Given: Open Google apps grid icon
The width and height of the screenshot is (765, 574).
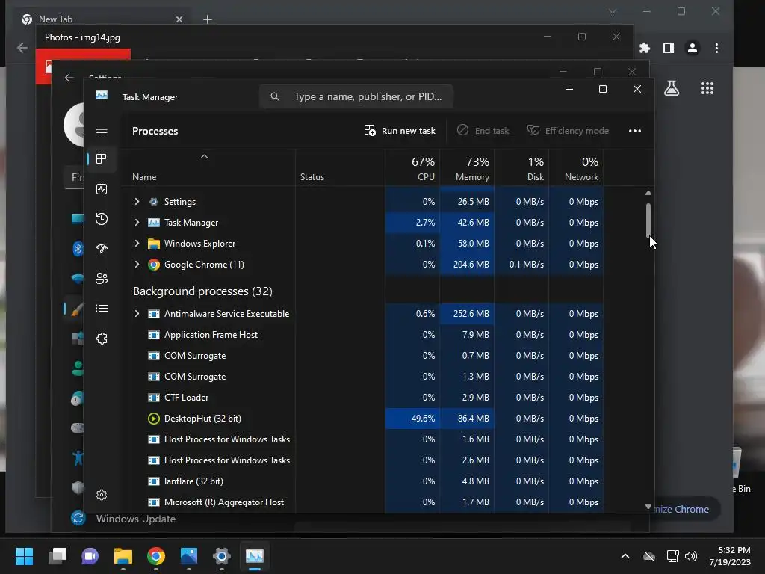Looking at the screenshot, I should click(707, 88).
